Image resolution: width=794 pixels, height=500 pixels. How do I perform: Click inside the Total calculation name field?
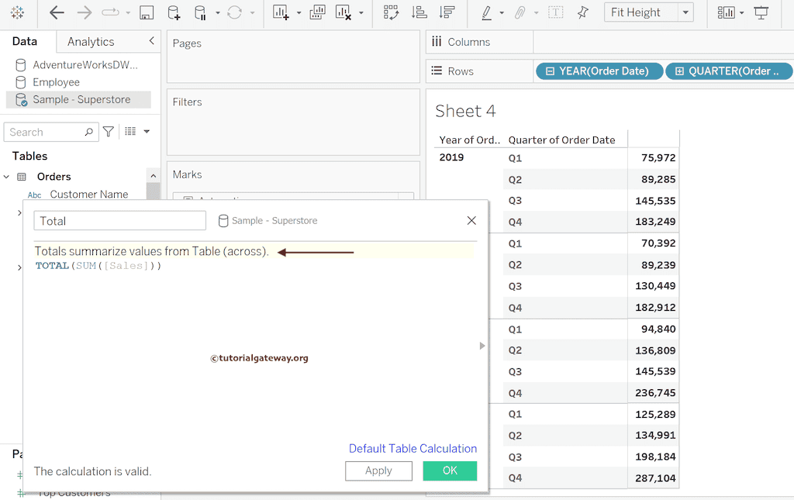click(119, 221)
